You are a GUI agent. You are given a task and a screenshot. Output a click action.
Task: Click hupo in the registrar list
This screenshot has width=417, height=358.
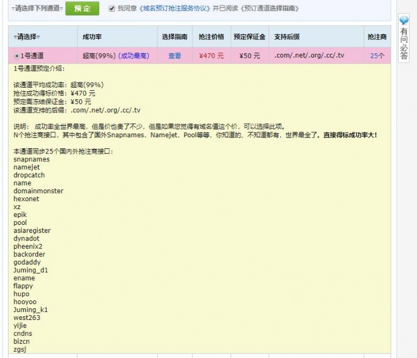coord(21,294)
